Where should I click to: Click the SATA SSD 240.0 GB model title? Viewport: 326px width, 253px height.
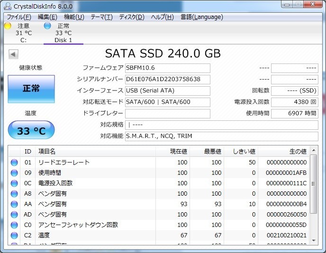163,54
